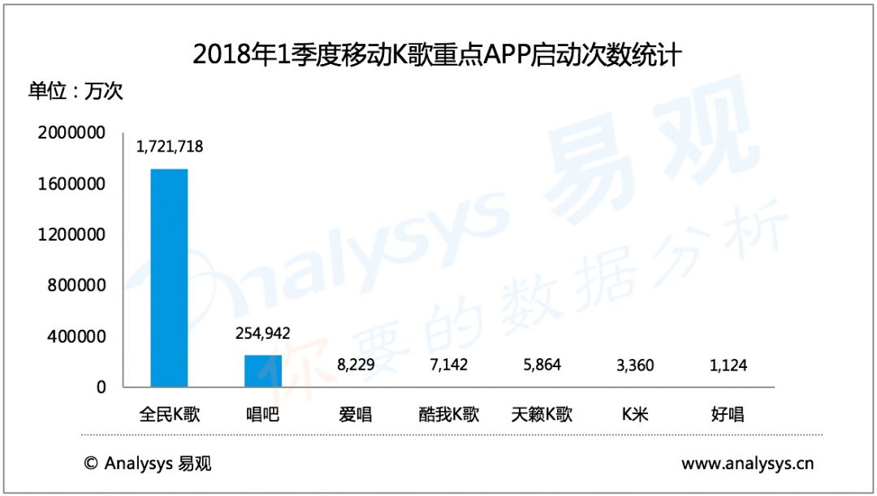
Task: Click the chart title '2018年1季度移动K歌重点APP启动次数统计'
Action: 437,55
